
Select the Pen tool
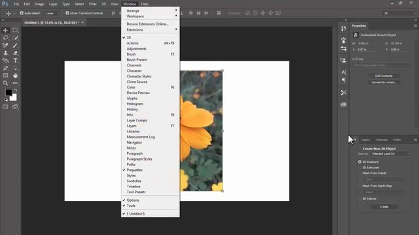pyautogui.click(x=5, y=68)
